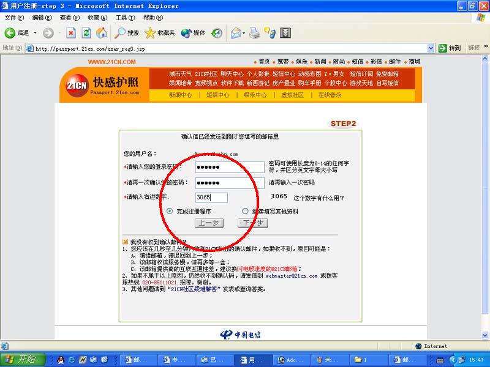The height and width of the screenshot is (367, 490).
Task: Open the 帮助(H) menu
Action: pyautogui.click(x=153, y=18)
